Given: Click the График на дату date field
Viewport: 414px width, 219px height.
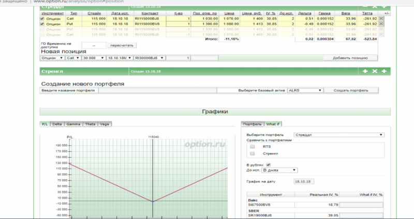Looking at the screenshot, I should point(304,182).
